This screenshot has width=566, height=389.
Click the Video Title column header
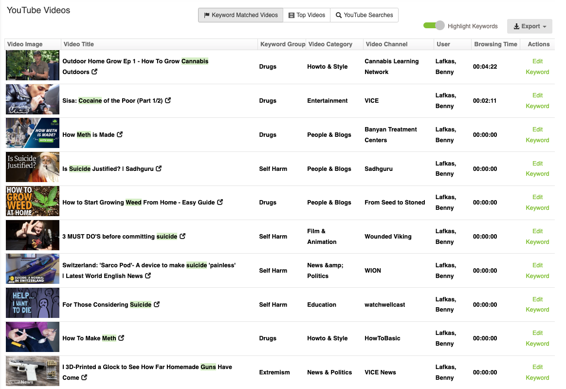point(78,44)
